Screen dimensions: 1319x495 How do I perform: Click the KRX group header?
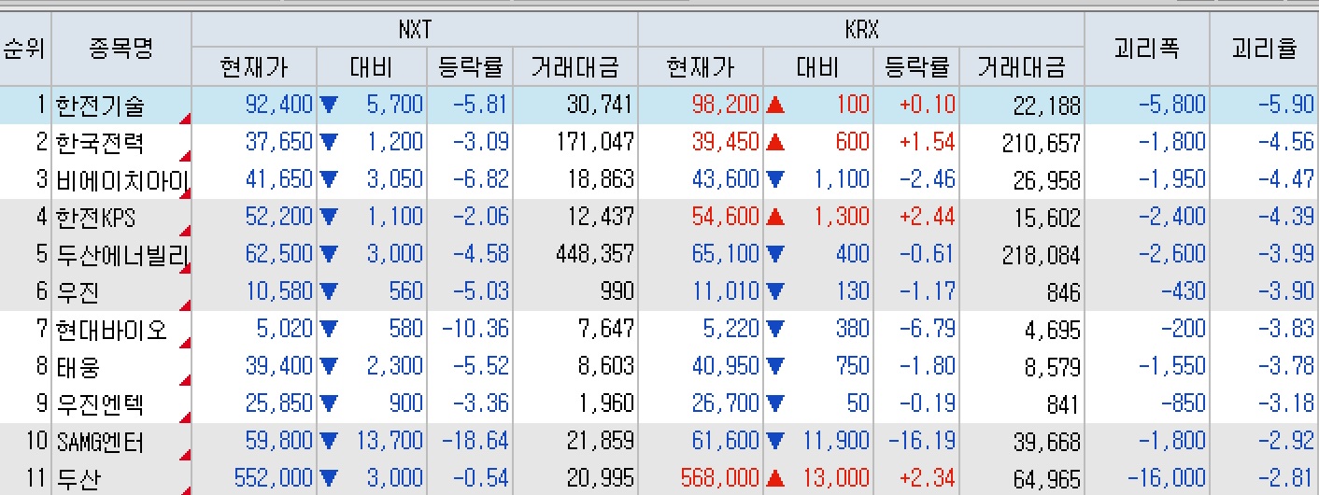(861, 31)
